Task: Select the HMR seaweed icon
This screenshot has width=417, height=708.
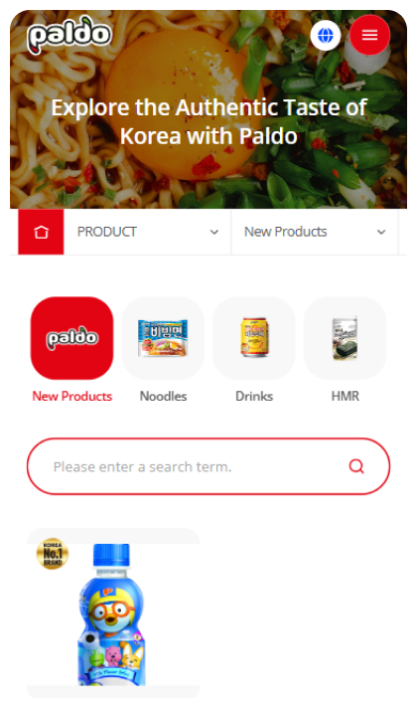Action: [346, 338]
